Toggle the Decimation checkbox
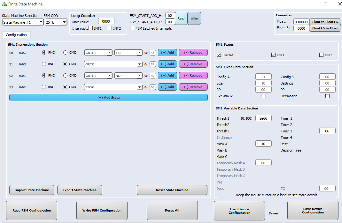 click(327, 96)
